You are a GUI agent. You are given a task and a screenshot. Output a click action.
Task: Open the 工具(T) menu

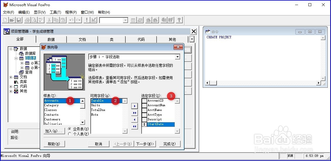pyautogui.click(x=55, y=12)
